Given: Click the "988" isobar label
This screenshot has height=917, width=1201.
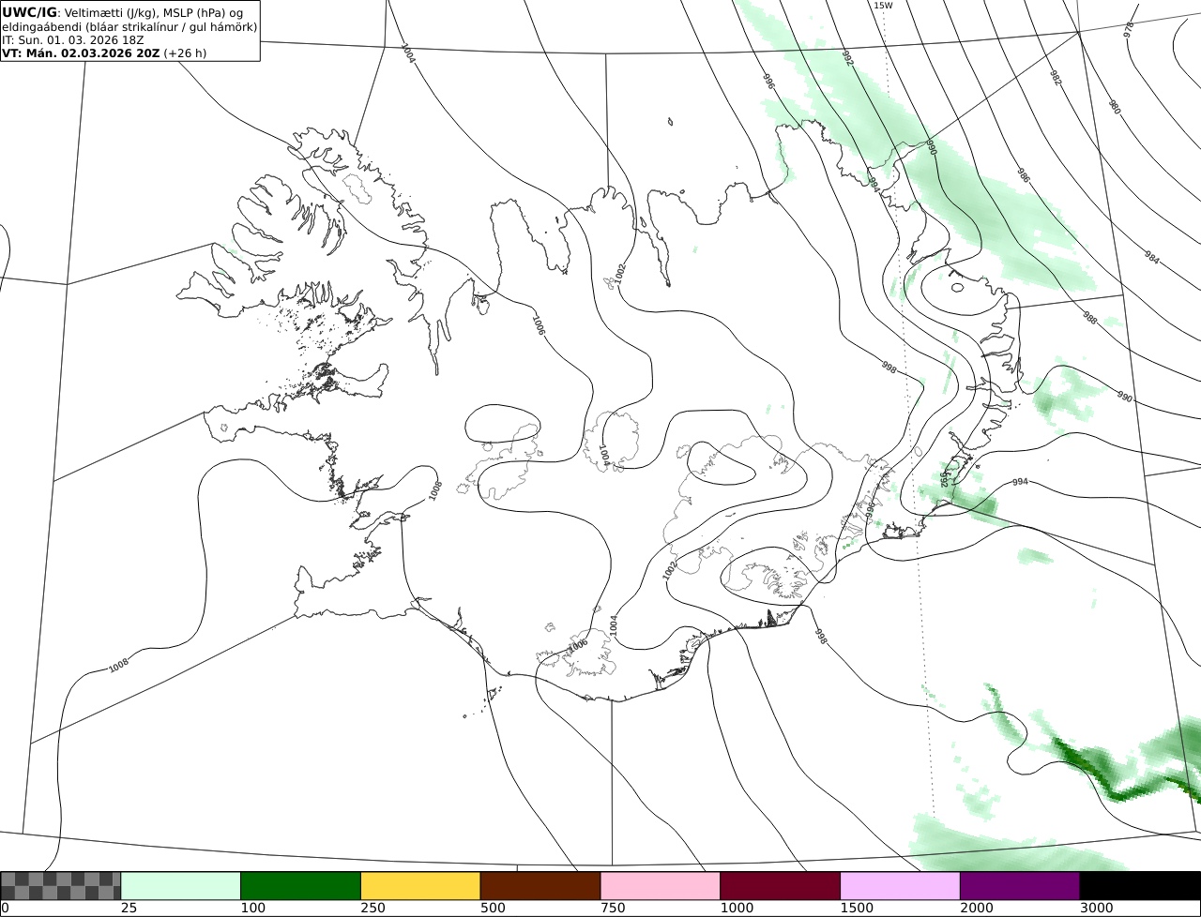Looking at the screenshot, I should pyautogui.click(x=1089, y=318).
